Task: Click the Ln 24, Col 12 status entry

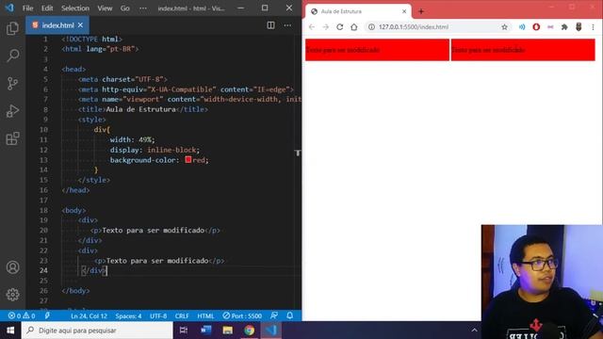Action: click(x=89, y=316)
